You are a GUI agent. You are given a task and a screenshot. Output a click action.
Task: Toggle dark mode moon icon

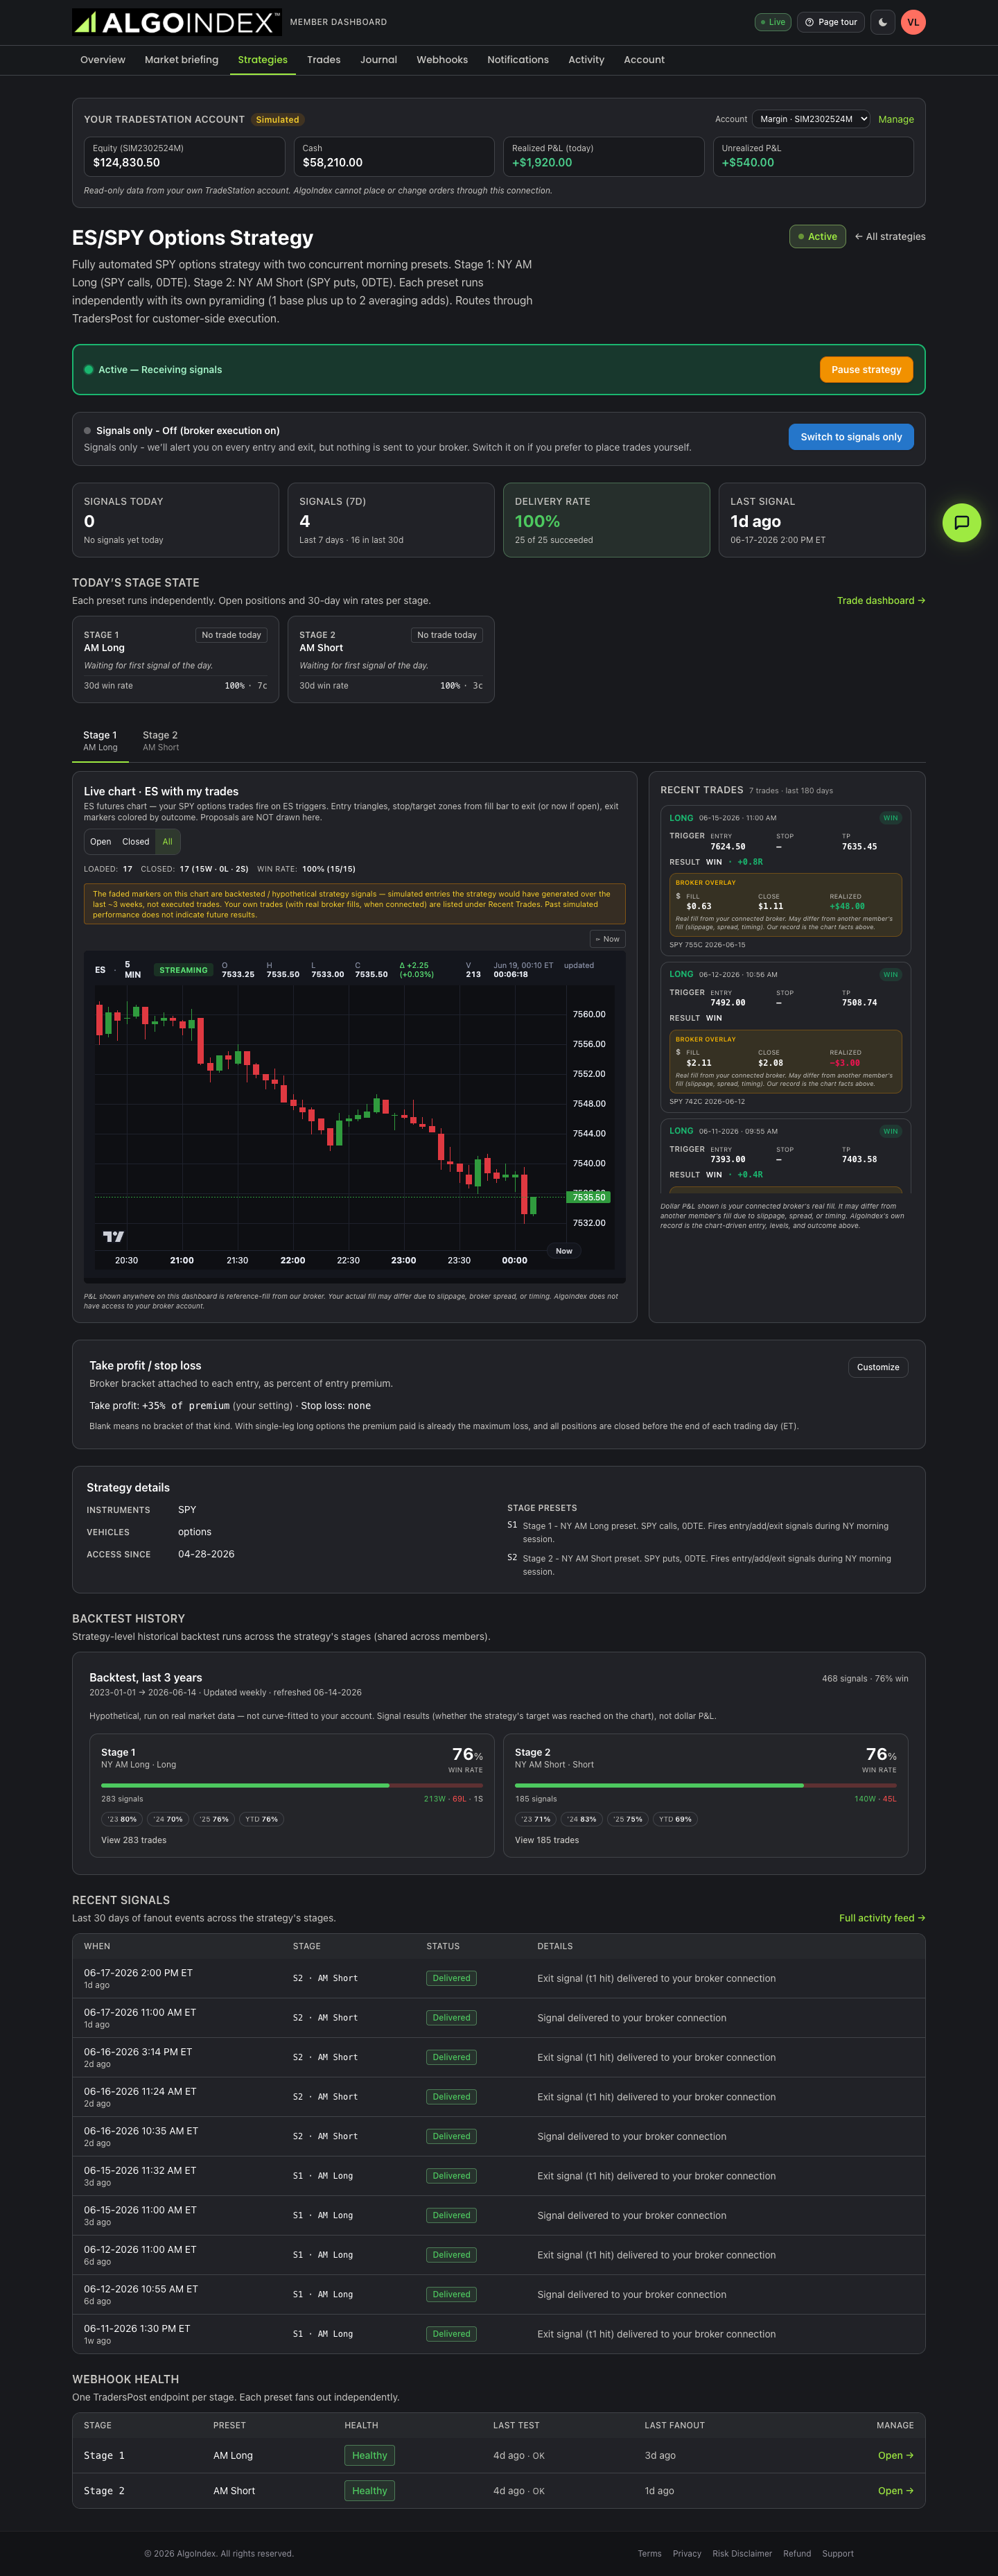click(x=882, y=22)
